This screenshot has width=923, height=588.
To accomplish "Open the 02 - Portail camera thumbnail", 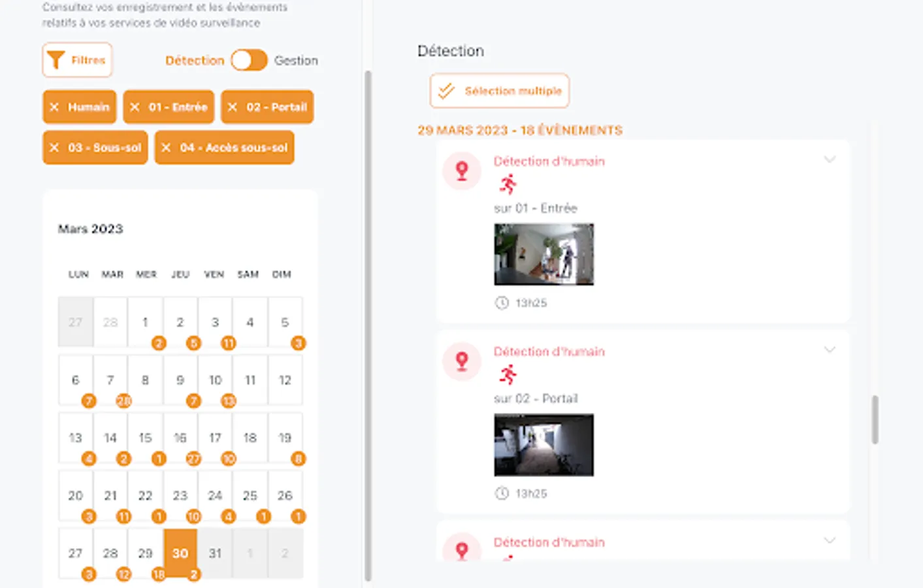I will [x=544, y=445].
